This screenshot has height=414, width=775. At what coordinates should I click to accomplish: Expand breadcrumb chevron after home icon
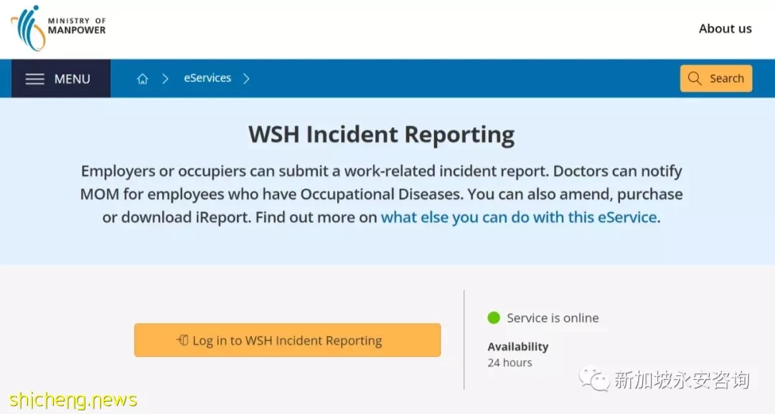(166, 79)
